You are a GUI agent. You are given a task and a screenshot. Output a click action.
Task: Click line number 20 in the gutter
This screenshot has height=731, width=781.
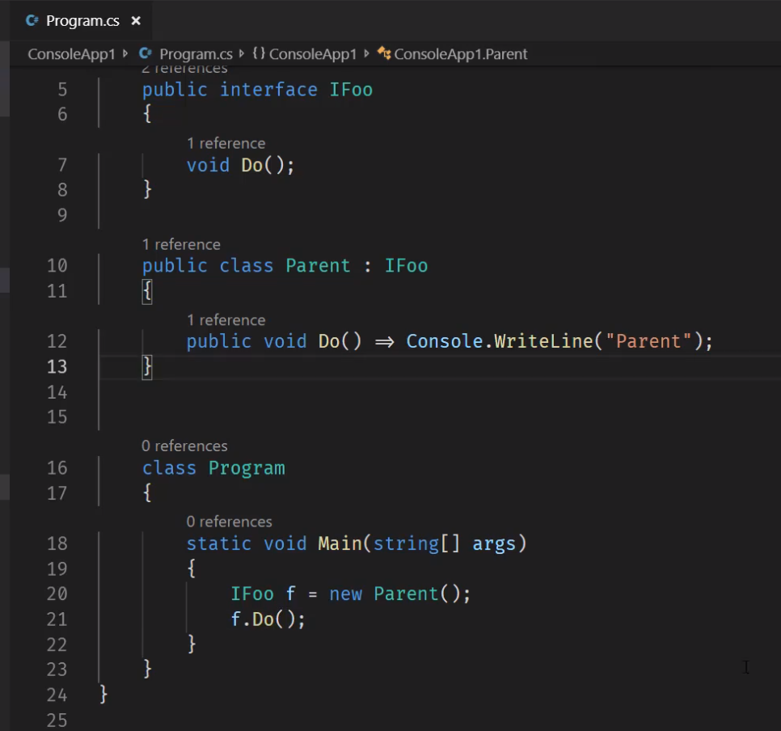(57, 594)
